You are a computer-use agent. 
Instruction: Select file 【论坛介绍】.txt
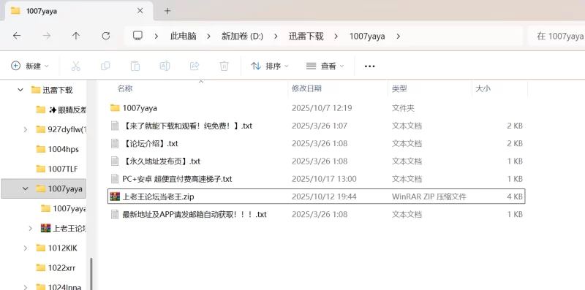[317, 143]
